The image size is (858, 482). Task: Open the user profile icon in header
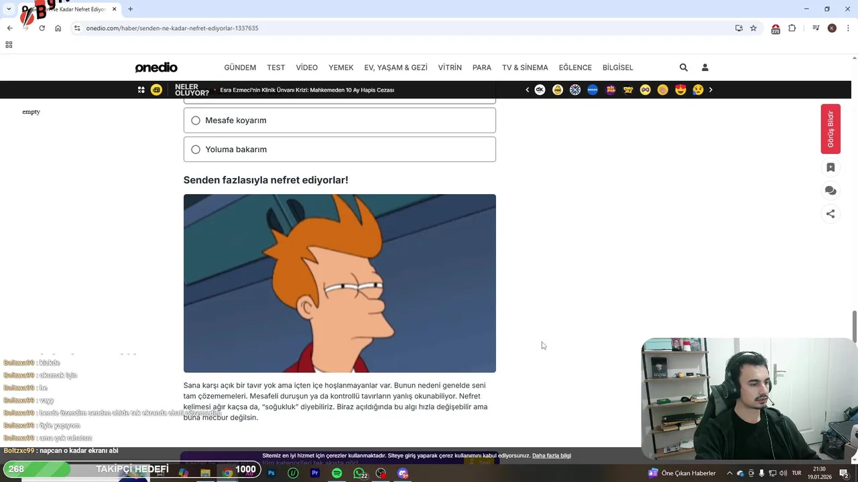705,68
